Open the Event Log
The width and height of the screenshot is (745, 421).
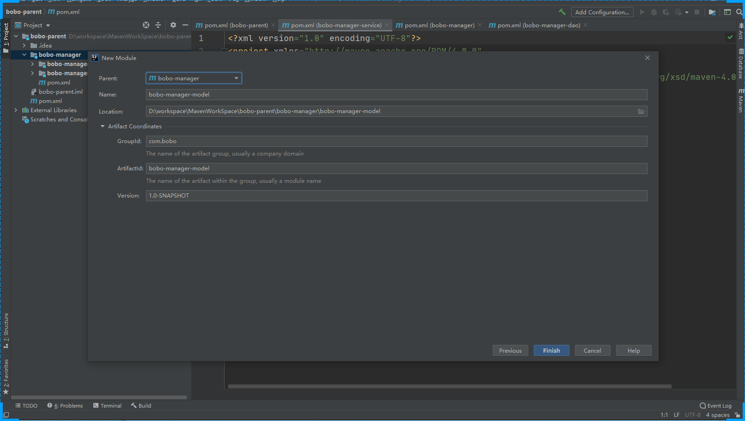716,406
